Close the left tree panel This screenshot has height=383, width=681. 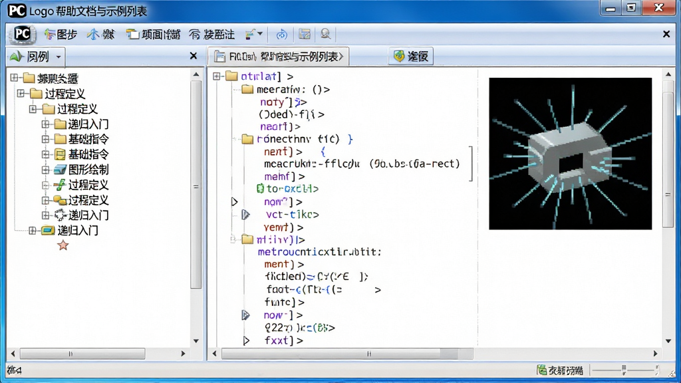click(194, 56)
